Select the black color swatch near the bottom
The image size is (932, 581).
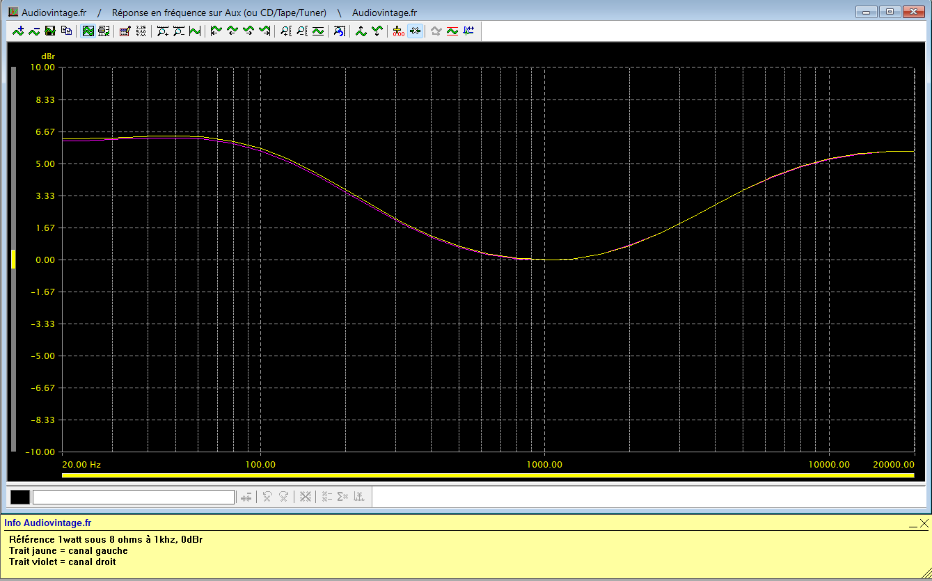pos(19,497)
